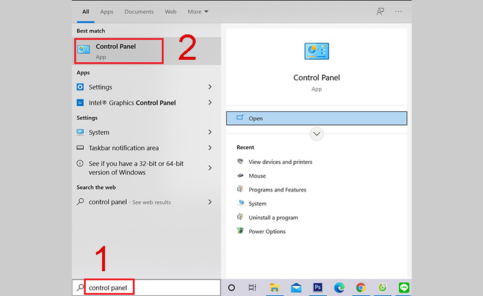Click the Task View taskbar icon
This screenshot has width=483, height=296.
coord(252,288)
